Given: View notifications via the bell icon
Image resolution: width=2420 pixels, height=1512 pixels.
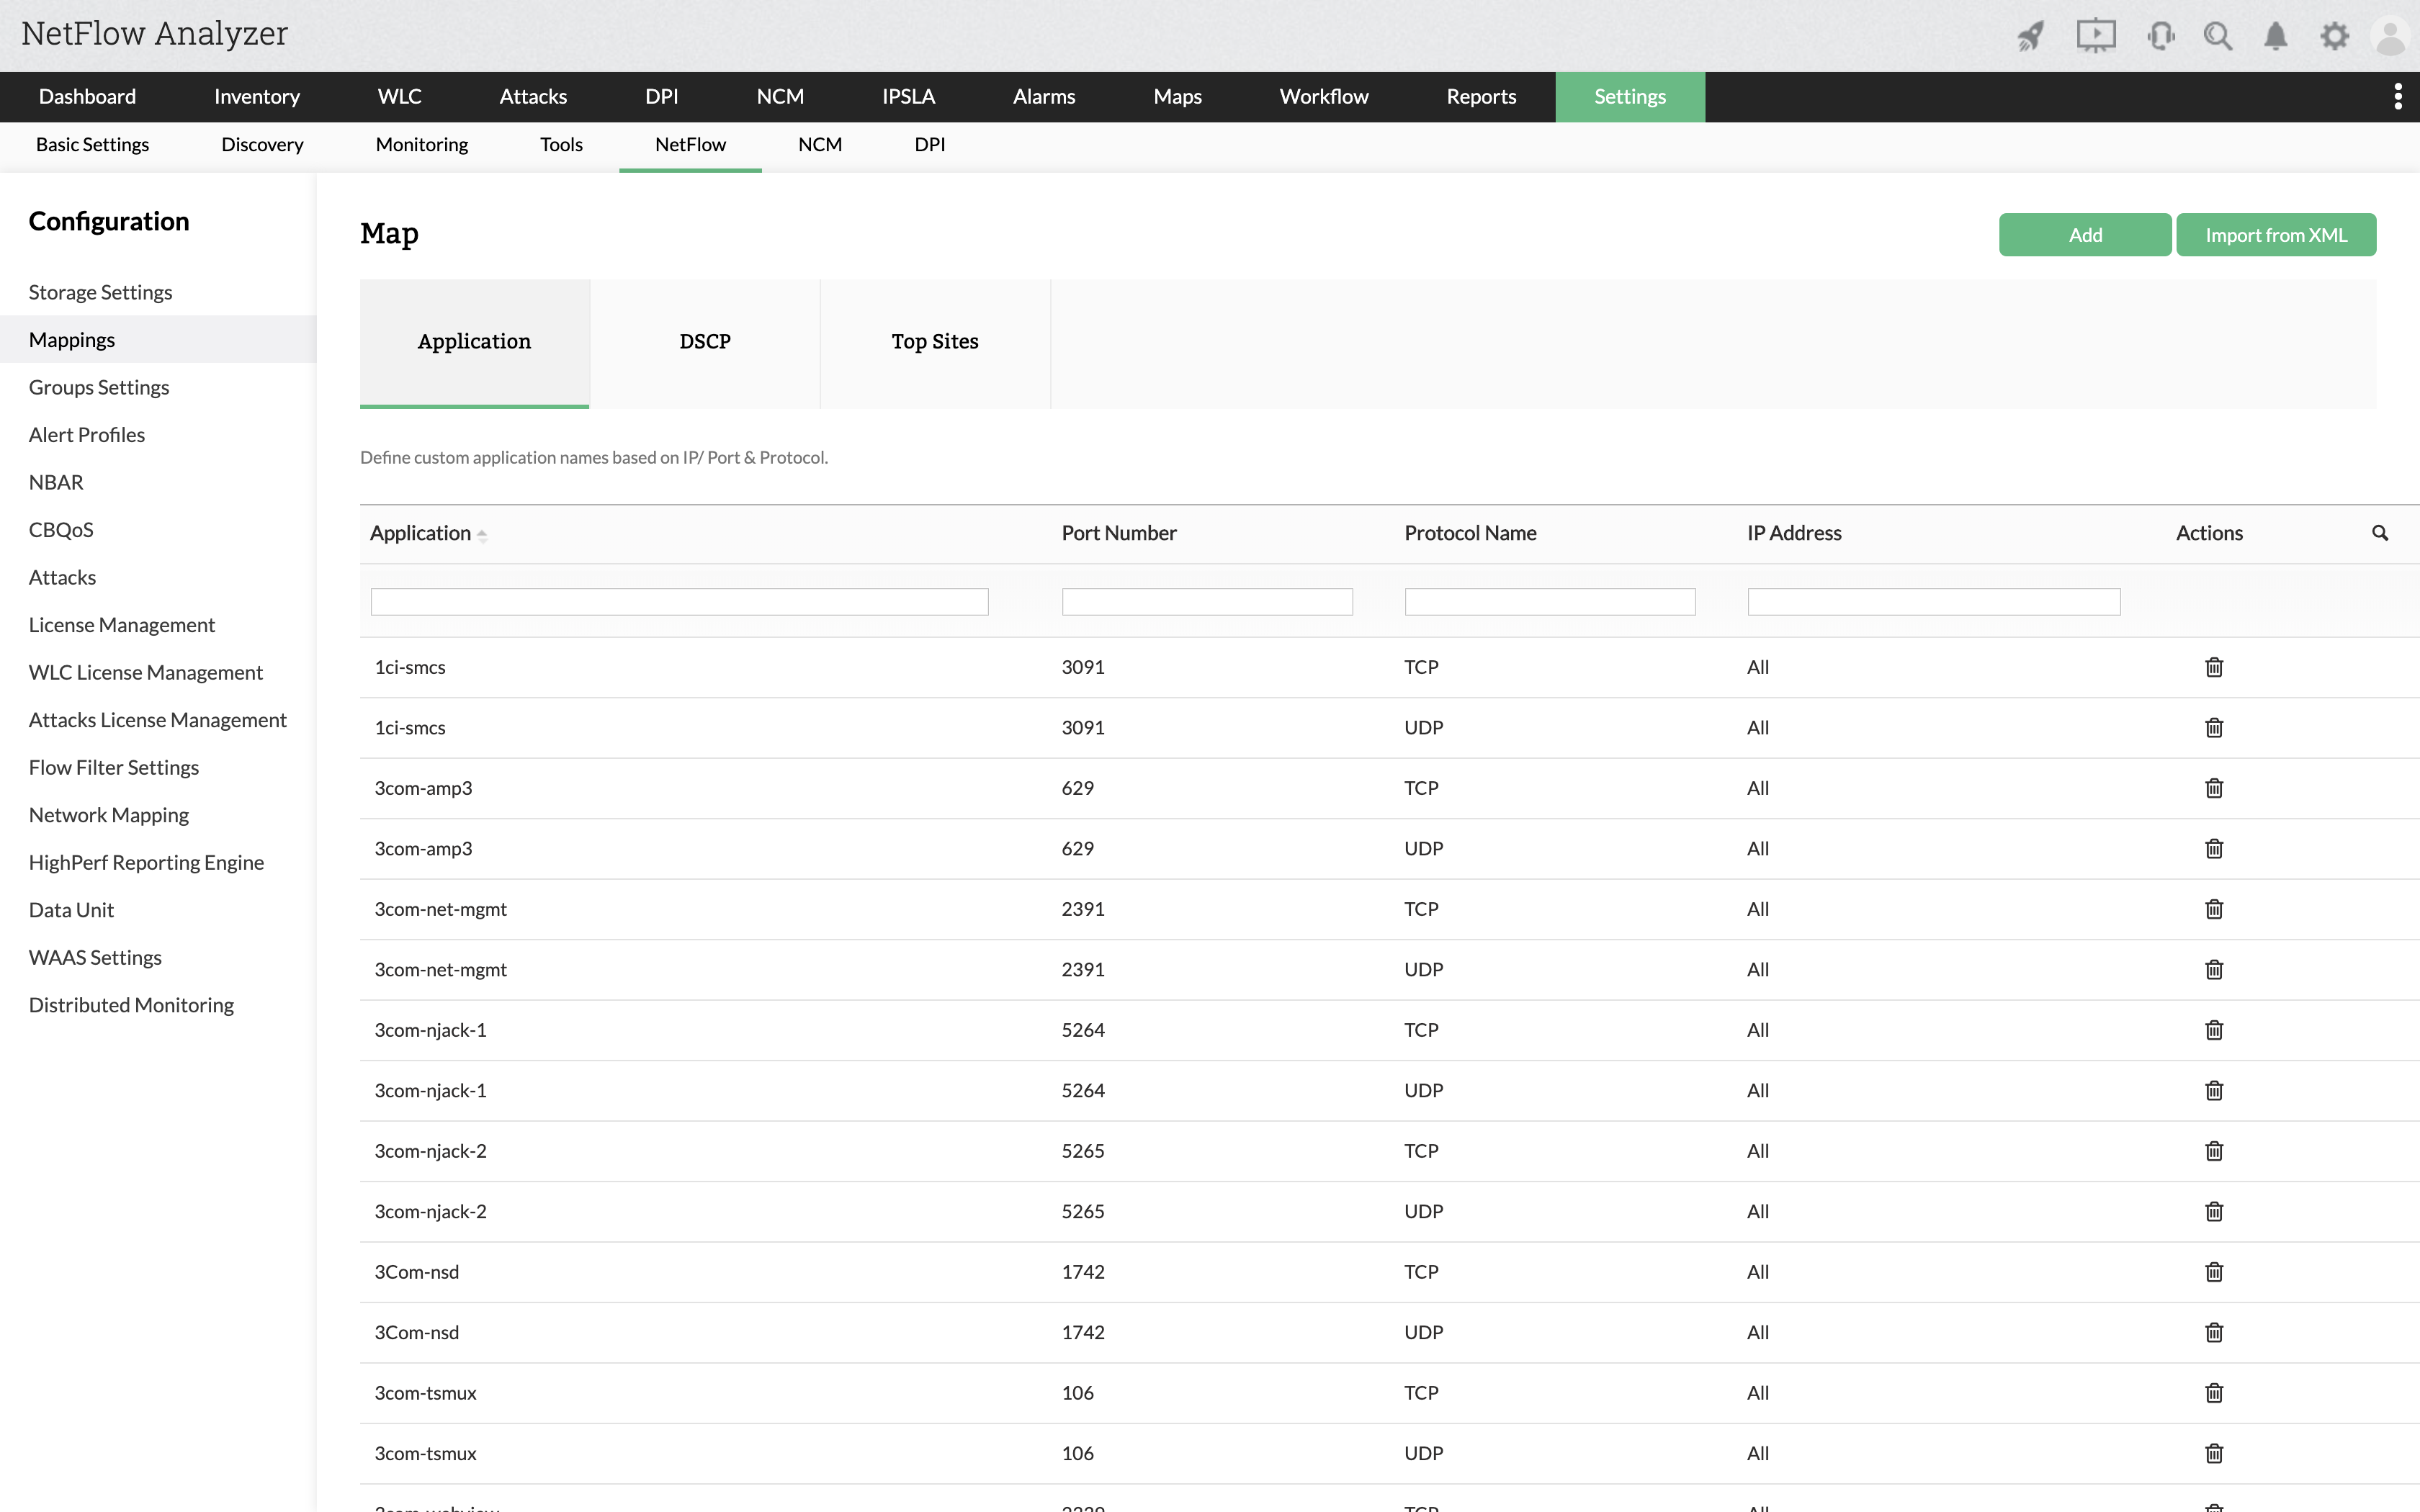Looking at the screenshot, I should tap(2275, 35).
